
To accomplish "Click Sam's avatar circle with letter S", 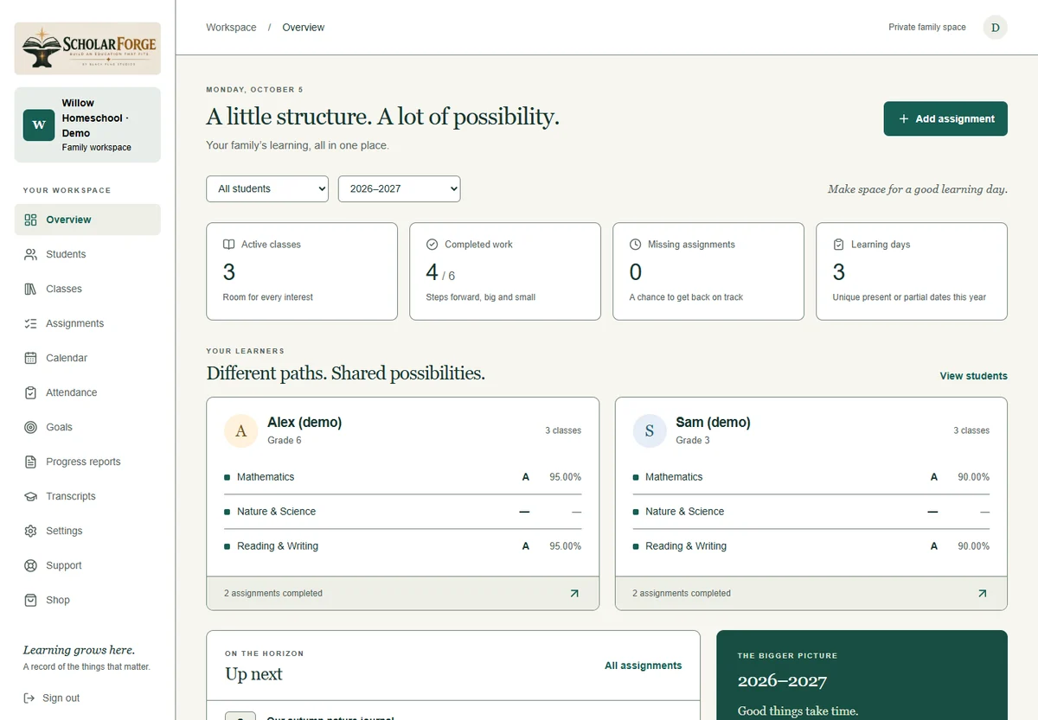I will [650, 430].
